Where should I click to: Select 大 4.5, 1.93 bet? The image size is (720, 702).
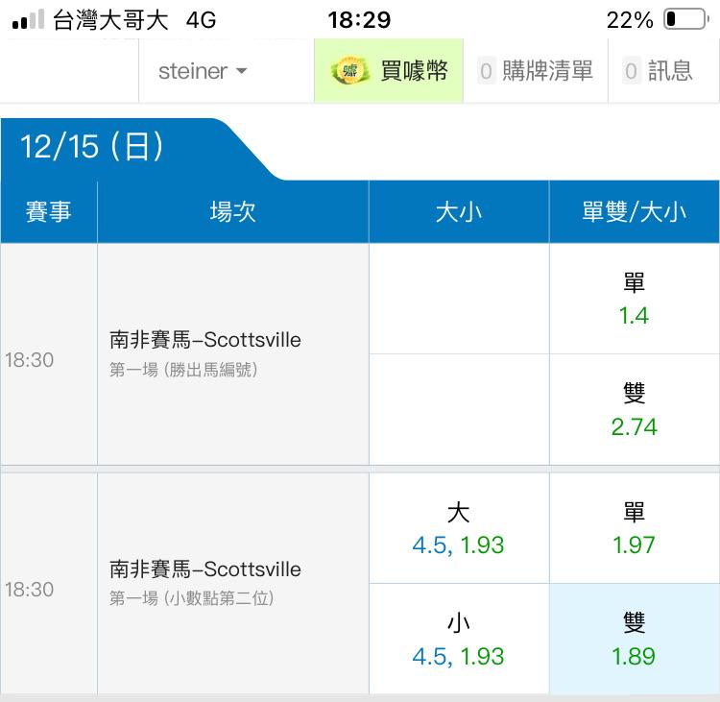(x=458, y=528)
